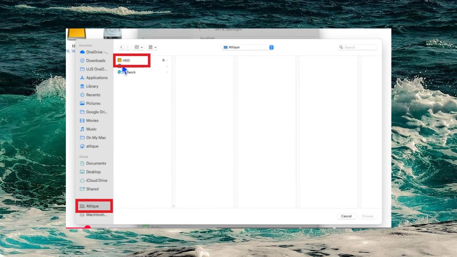The image size is (457, 257).
Task: Open iCloud Drive from the sidebar
Action: point(94,180)
